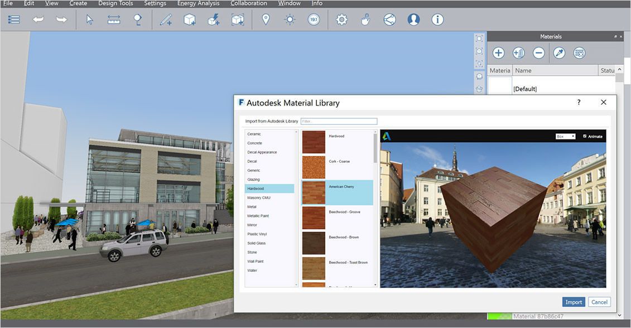Click the Import button
Viewport: 631px width, 328px height.
[x=574, y=301]
